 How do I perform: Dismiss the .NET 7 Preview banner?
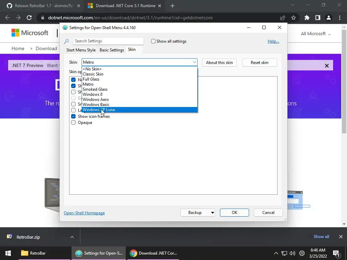[327, 66]
